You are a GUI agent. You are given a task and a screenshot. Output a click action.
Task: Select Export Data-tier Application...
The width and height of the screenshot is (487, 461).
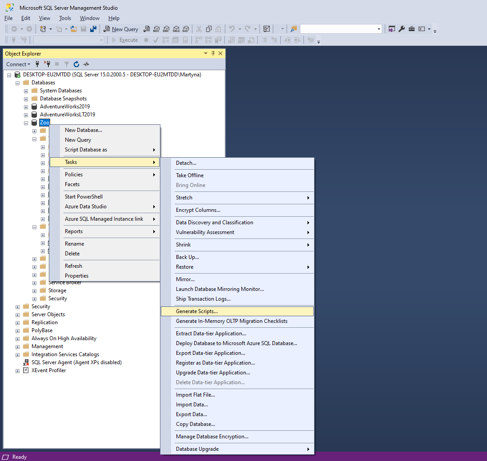click(x=237, y=353)
